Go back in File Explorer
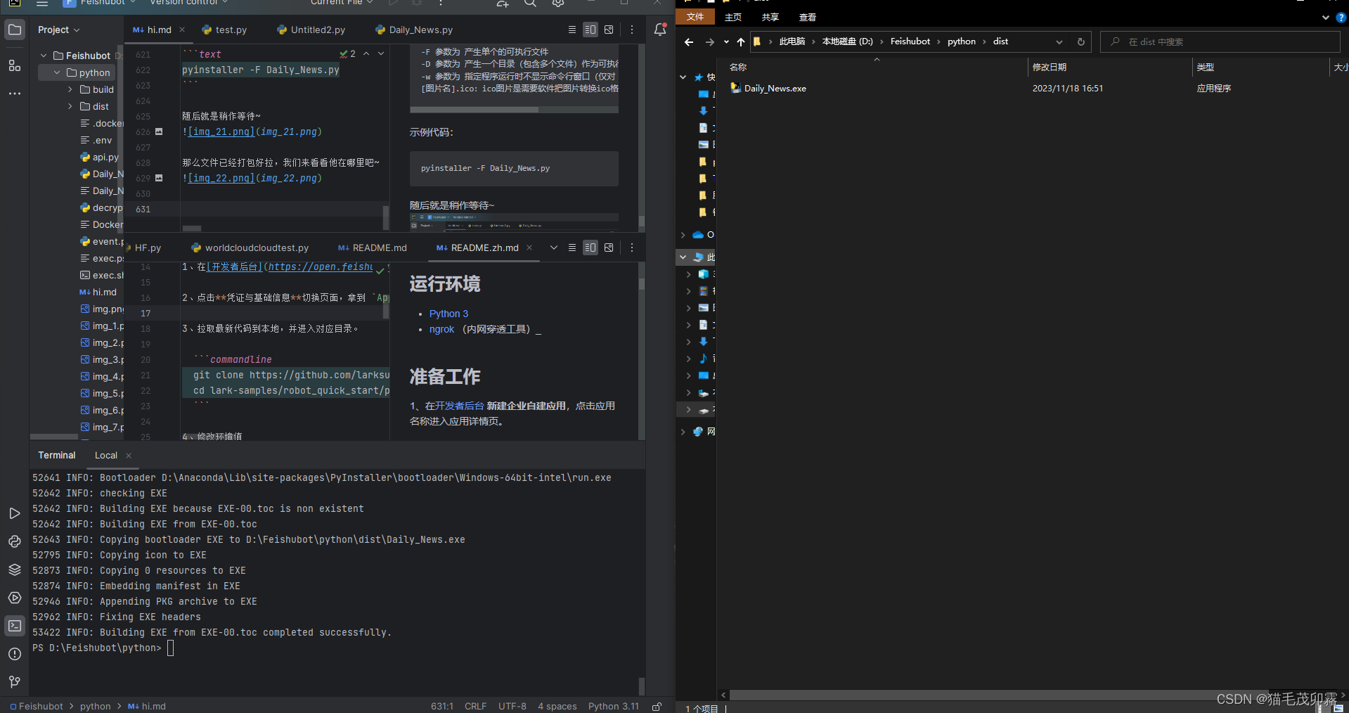The height and width of the screenshot is (713, 1349). [689, 41]
